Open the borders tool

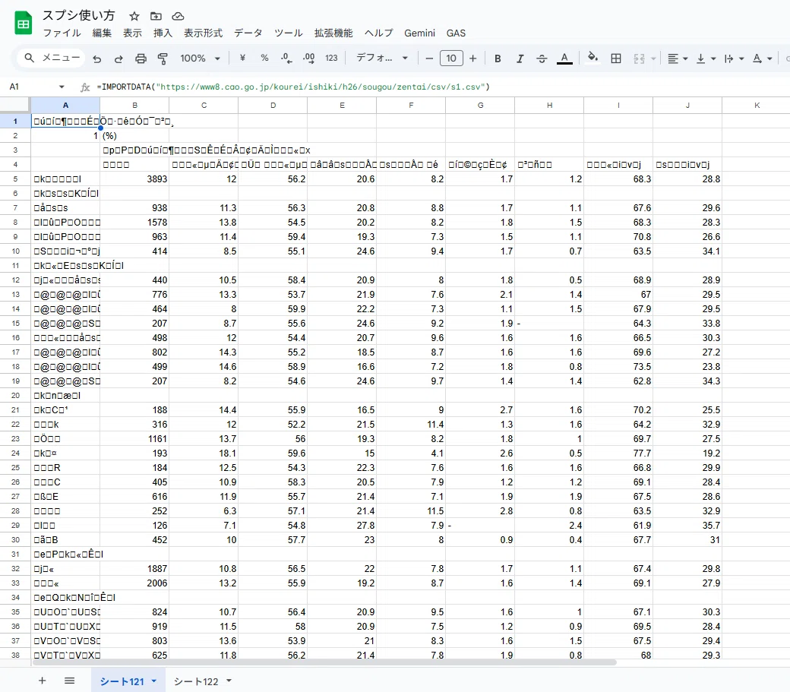(616, 58)
